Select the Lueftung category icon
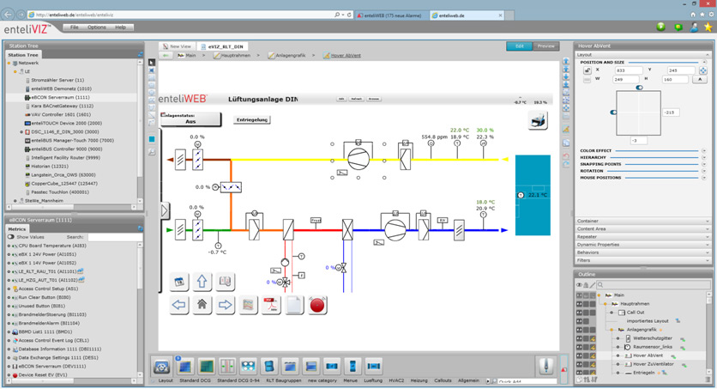 tap(290, 367)
